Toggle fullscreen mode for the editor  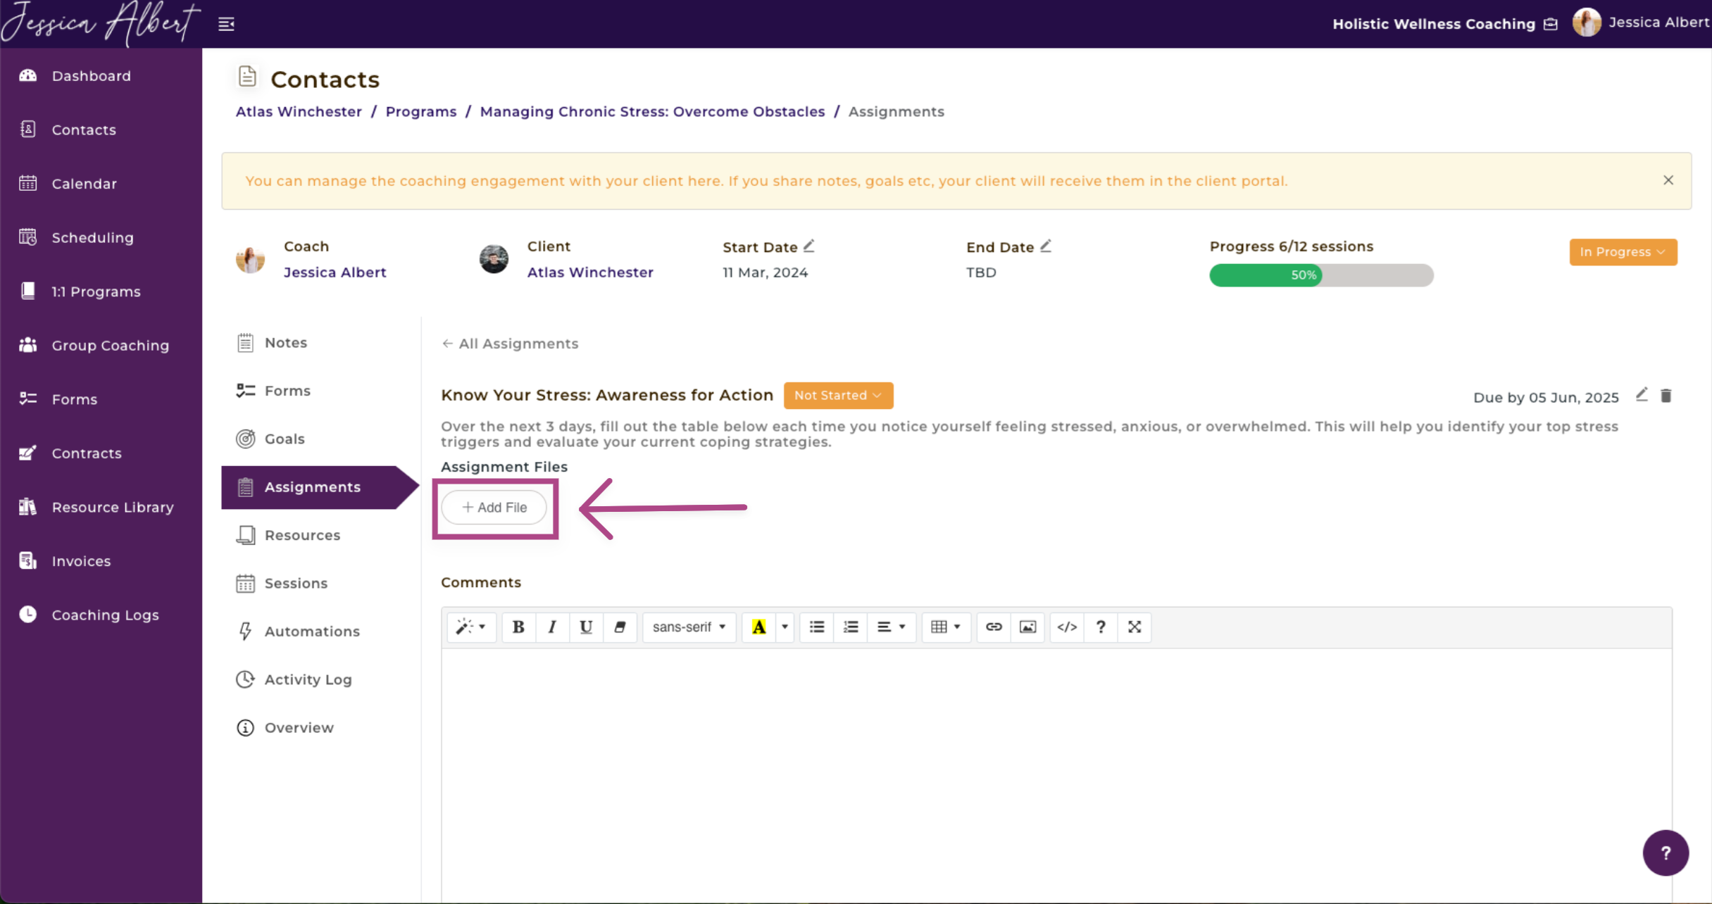click(1135, 627)
